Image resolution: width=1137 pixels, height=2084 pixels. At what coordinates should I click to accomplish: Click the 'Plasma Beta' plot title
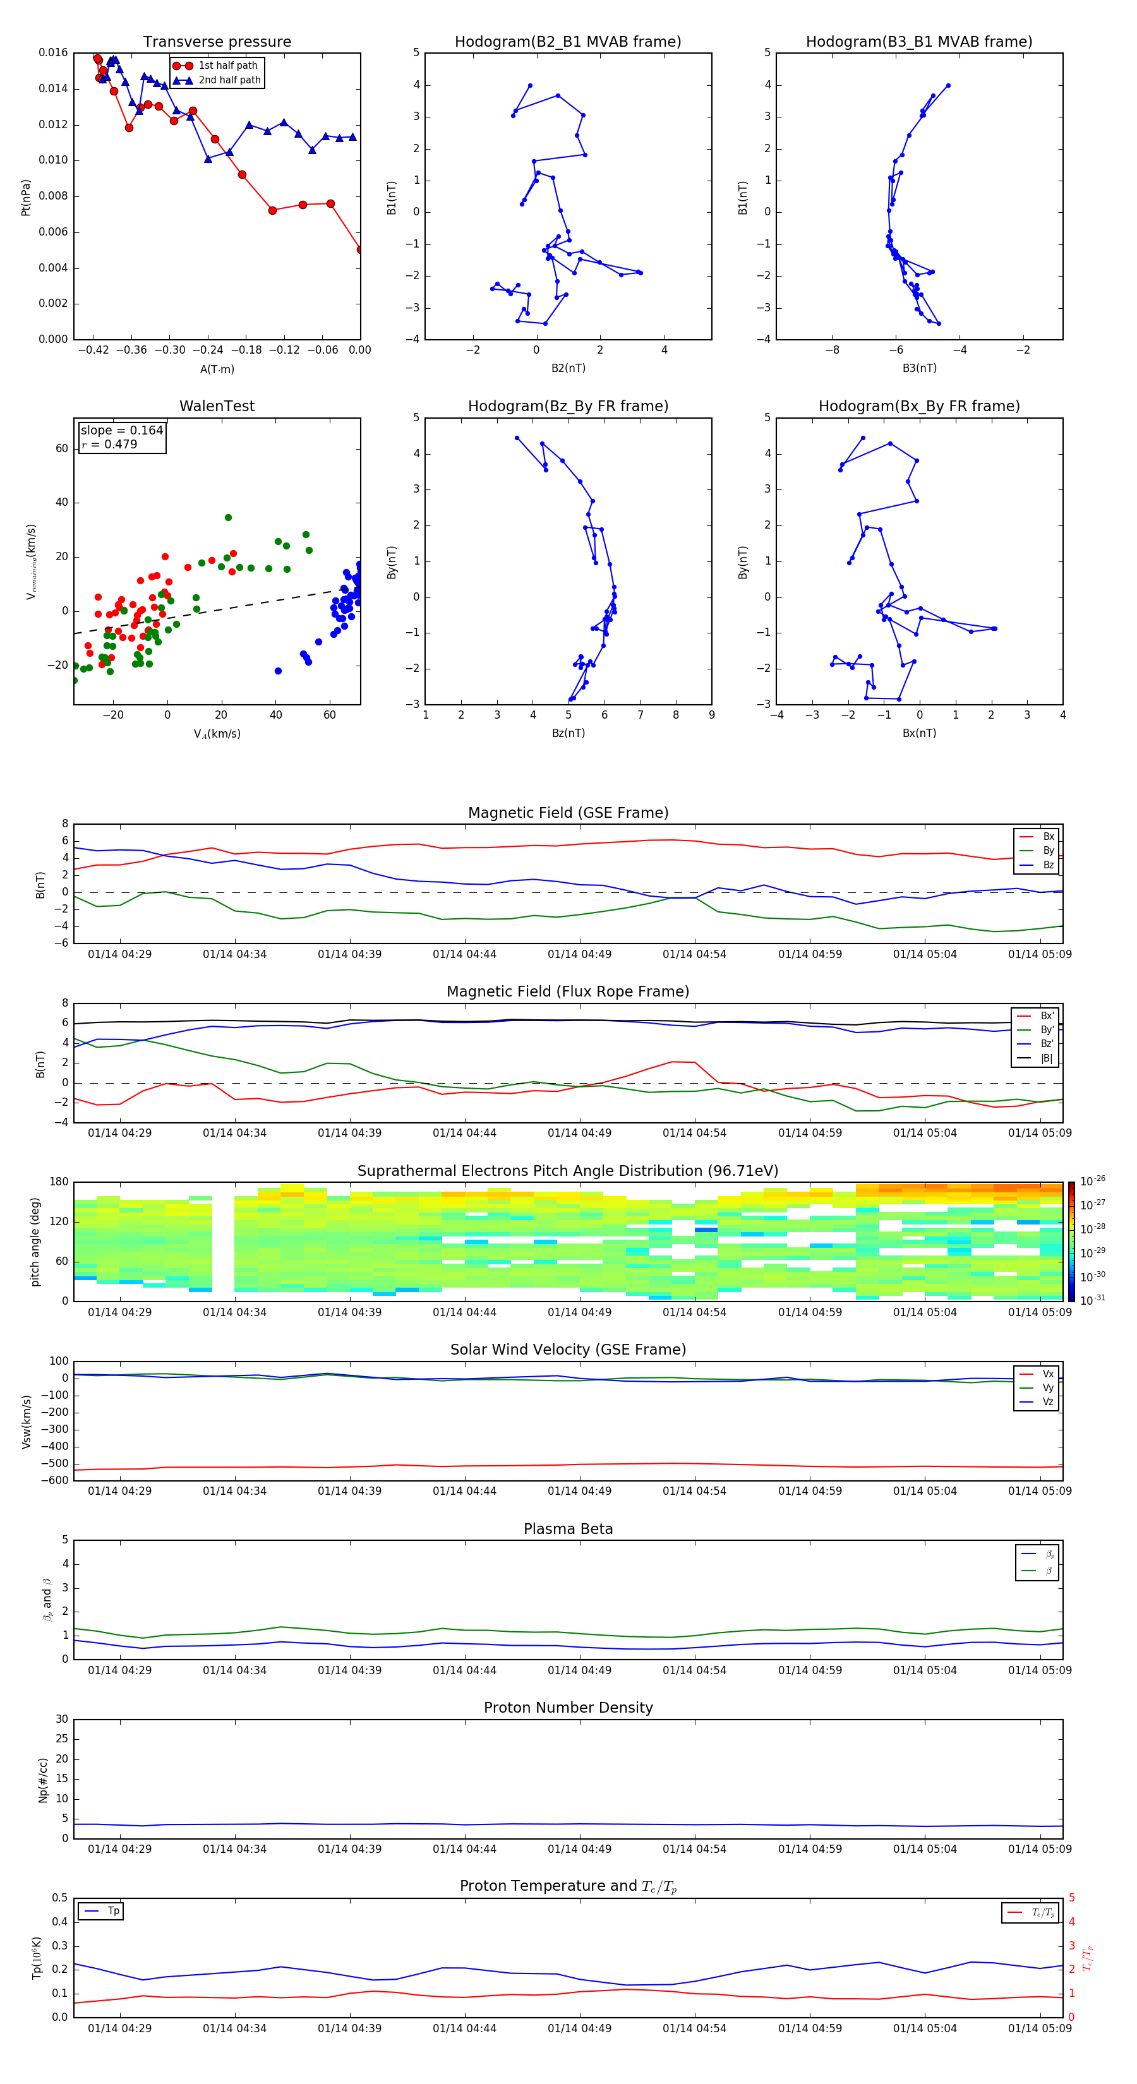568,1530
